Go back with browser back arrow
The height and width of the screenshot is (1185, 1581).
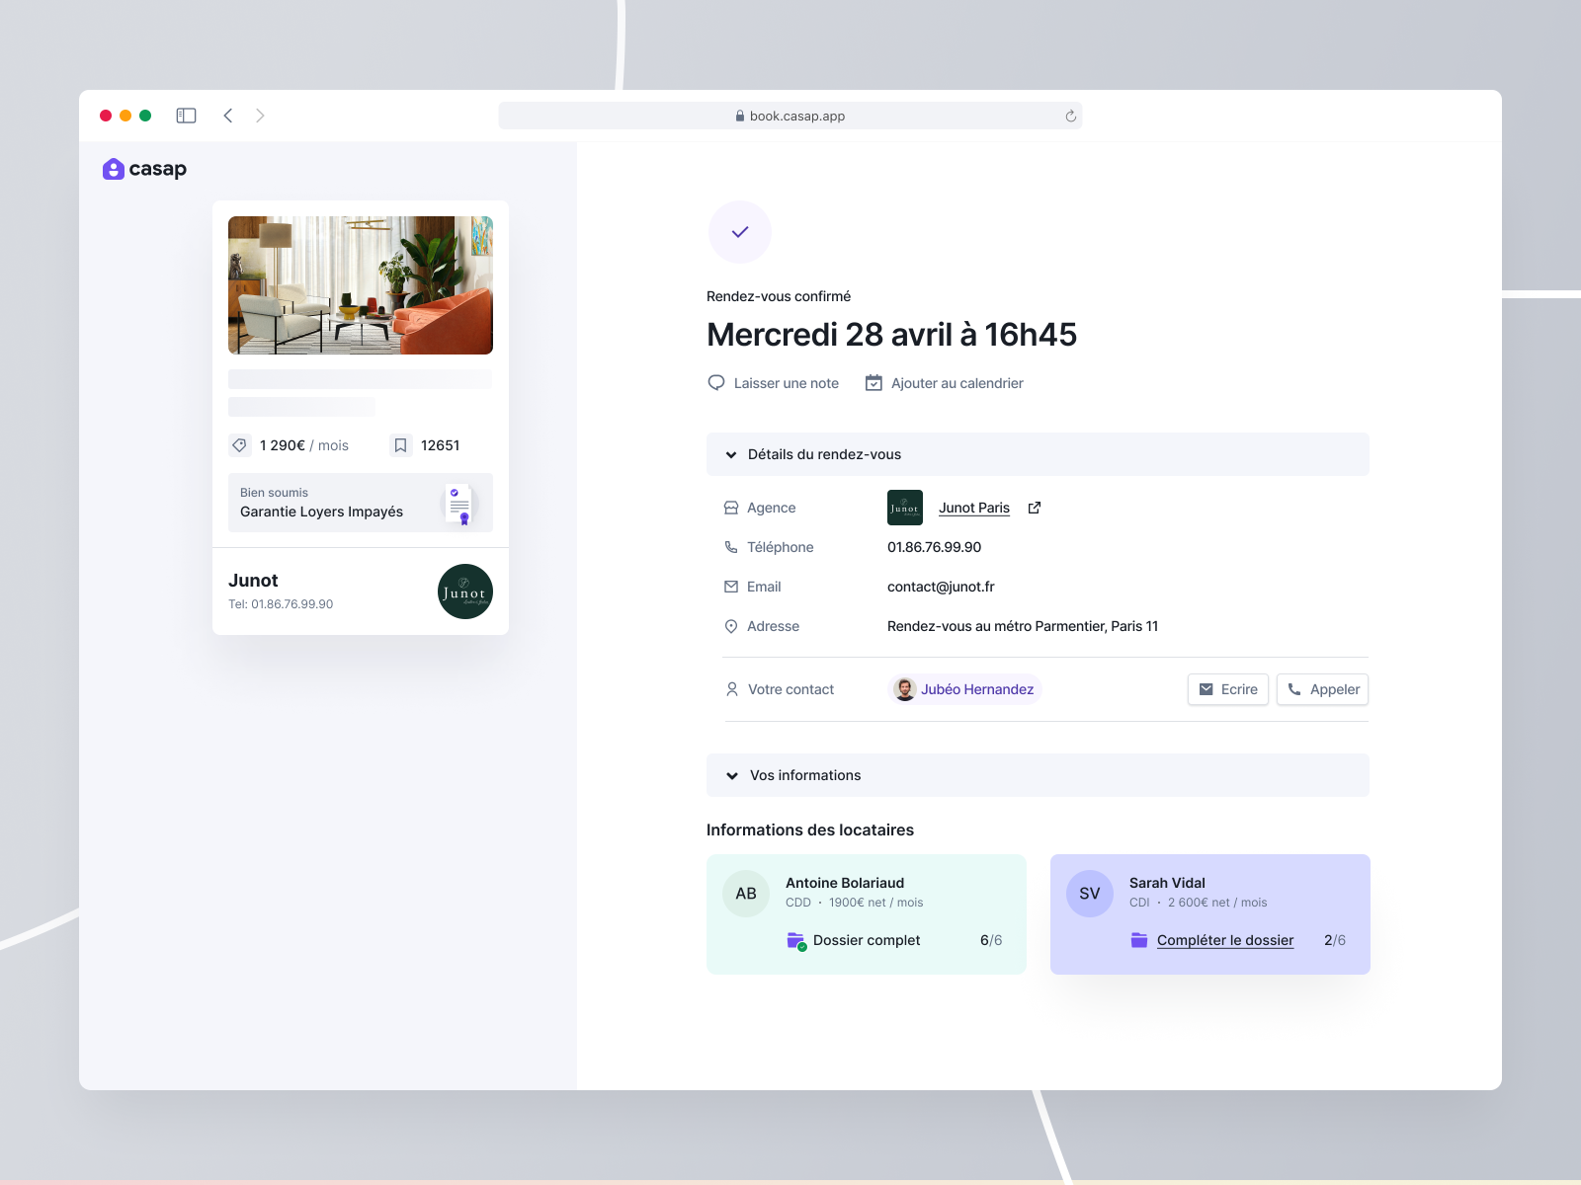(228, 116)
